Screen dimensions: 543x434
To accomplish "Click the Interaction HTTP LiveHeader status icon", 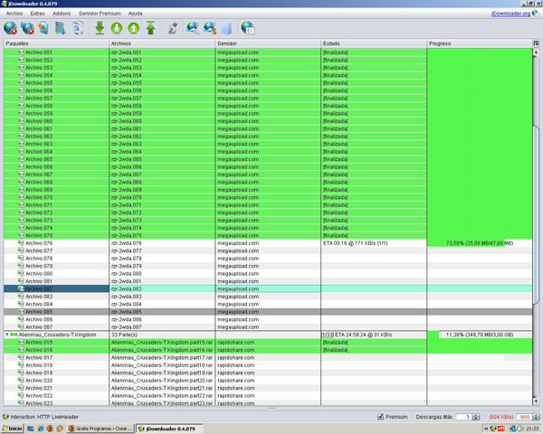I will [6, 417].
